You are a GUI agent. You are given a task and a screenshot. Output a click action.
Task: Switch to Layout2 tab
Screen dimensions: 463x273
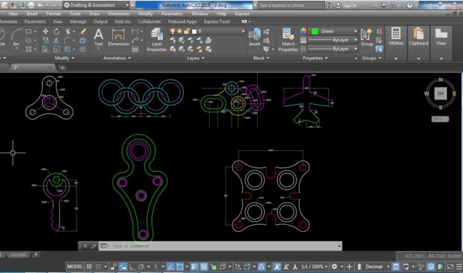[18, 254]
